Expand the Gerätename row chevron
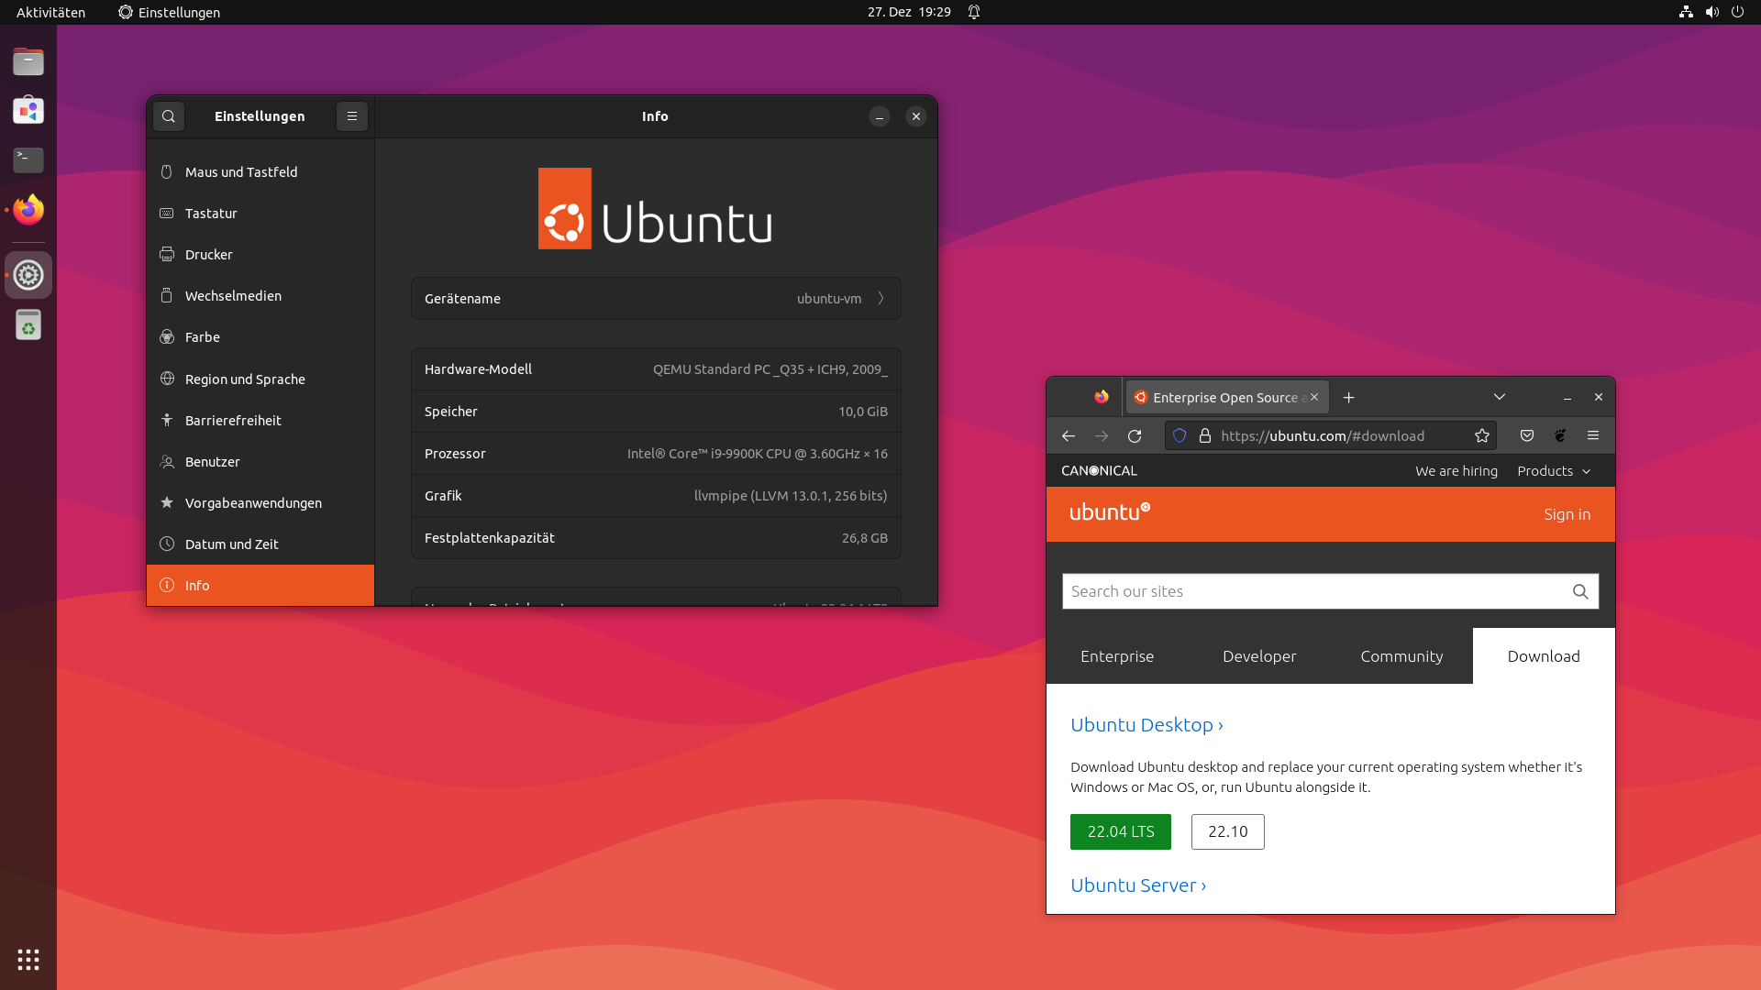The height and width of the screenshot is (990, 1761). coord(879,298)
